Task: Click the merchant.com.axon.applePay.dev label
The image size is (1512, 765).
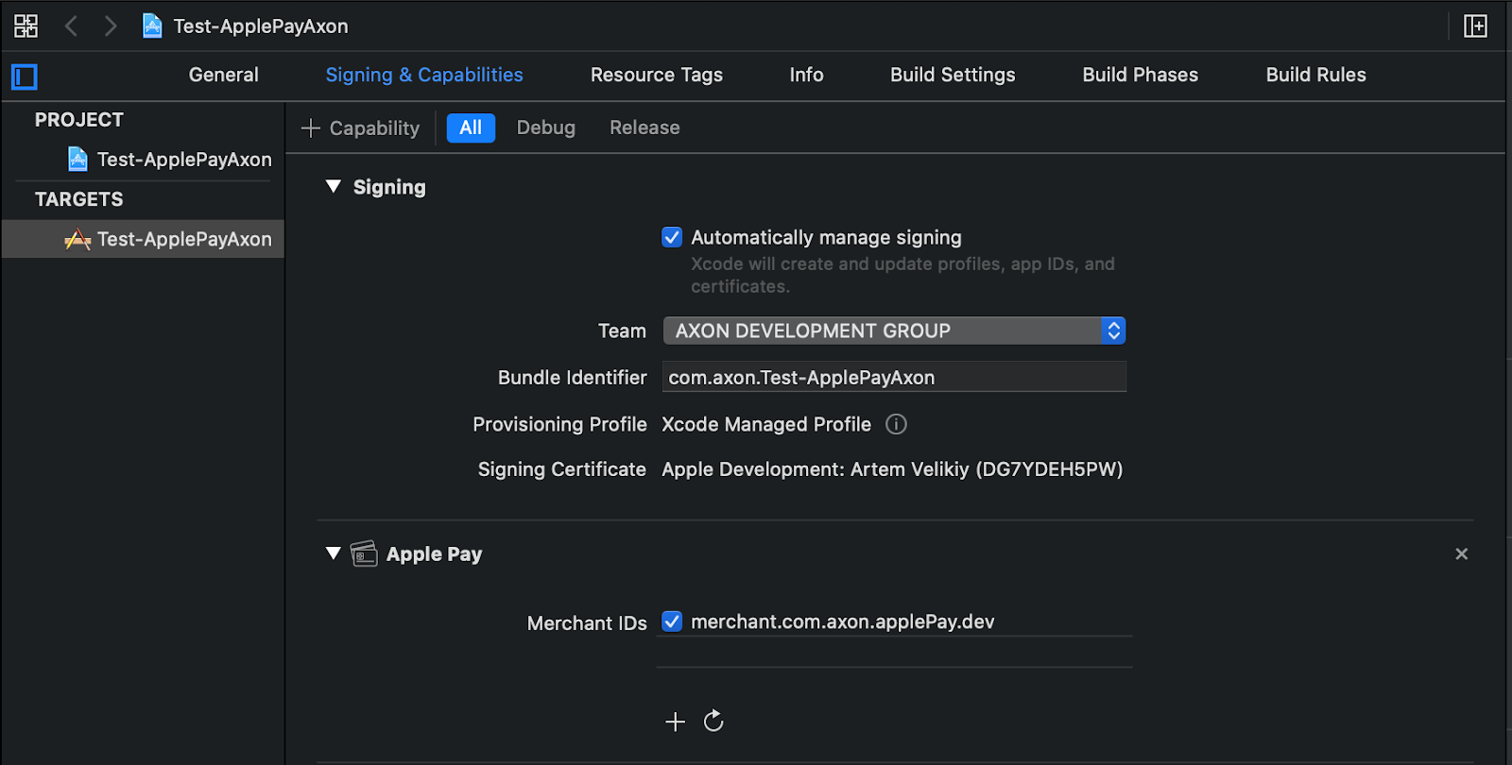Action: tap(842, 621)
